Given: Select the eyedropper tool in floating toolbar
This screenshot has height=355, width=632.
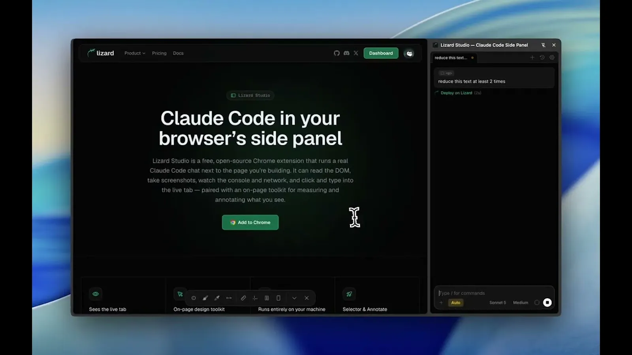Looking at the screenshot, I should (217, 298).
